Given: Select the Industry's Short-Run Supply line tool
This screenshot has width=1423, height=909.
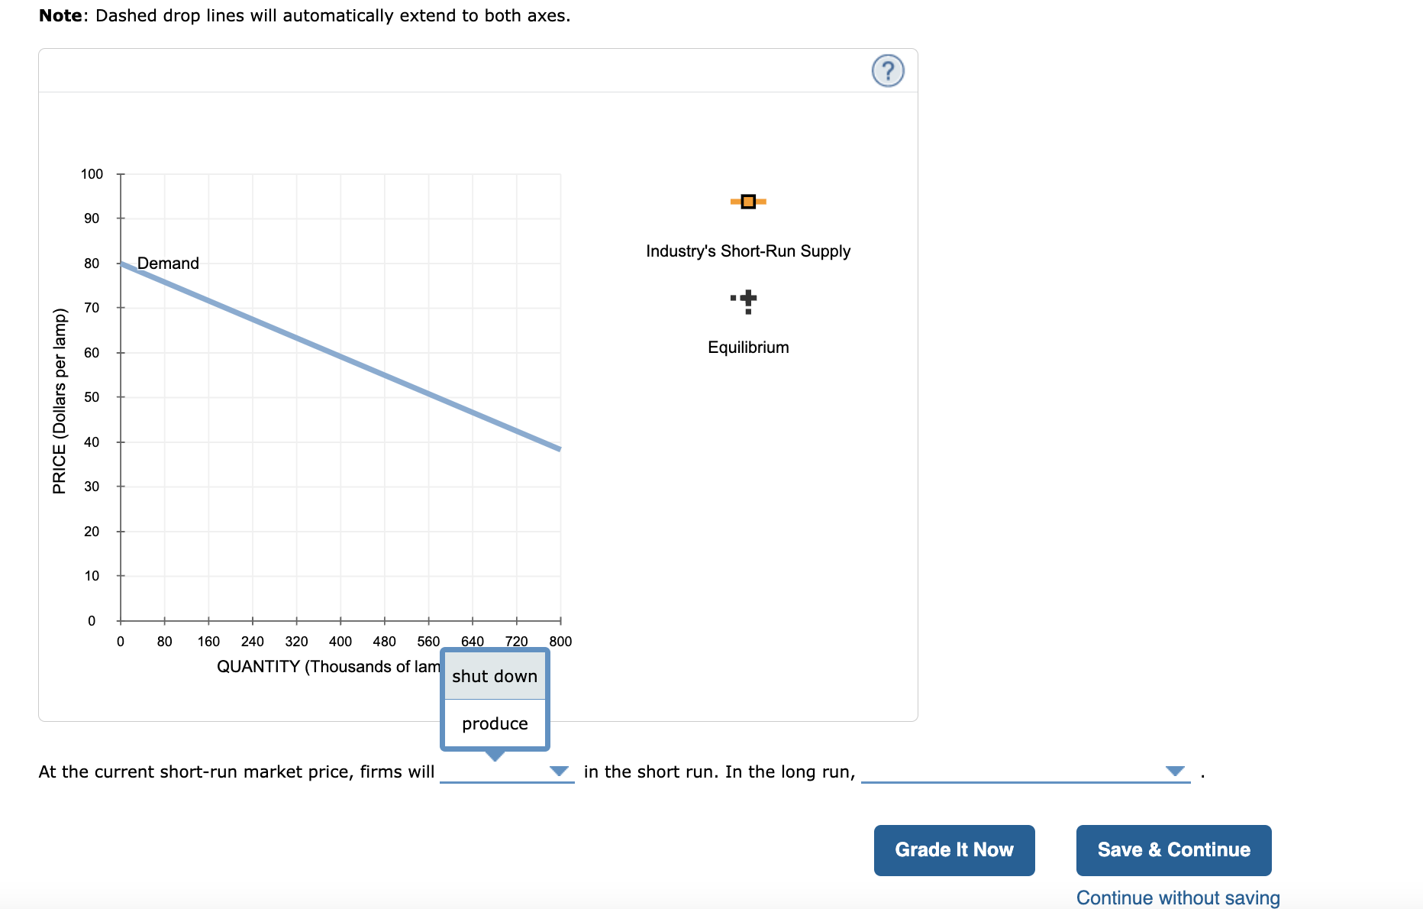Looking at the screenshot, I should 747,201.
